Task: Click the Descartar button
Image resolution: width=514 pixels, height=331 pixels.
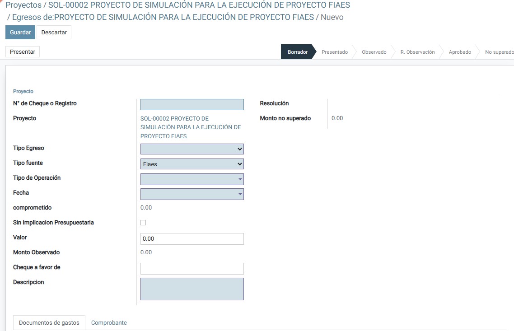Action: click(x=54, y=33)
